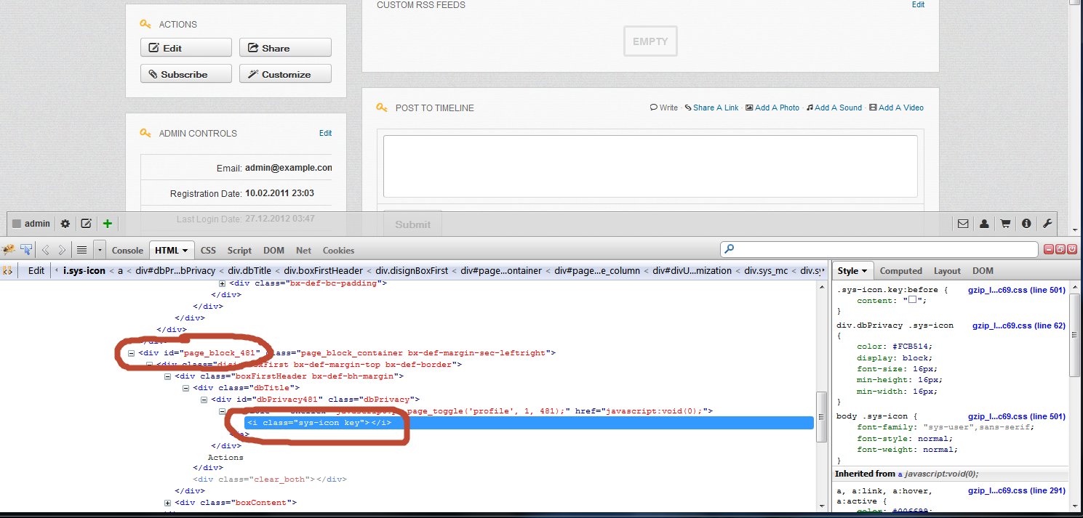Click the key icon beside Post To Timeline
The width and height of the screenshot is (1083, 518).
(382, 108)
